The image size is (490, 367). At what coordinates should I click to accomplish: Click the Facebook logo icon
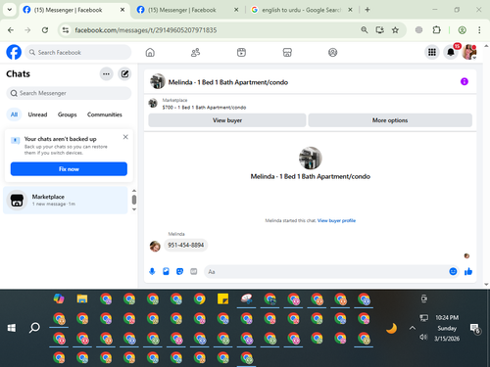[x=14, y=52]
